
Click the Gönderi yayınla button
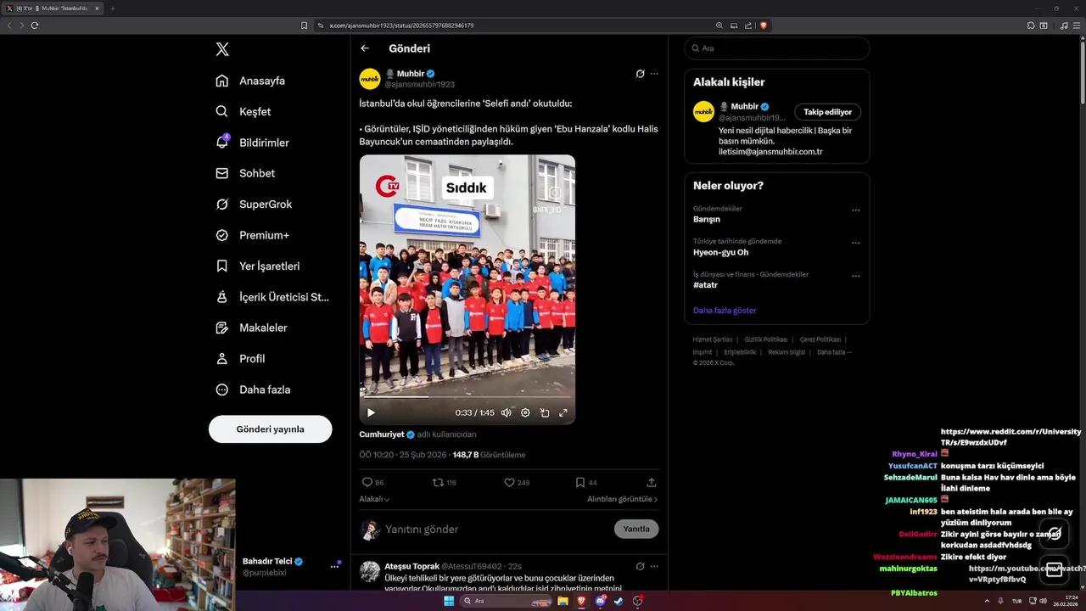[270, 429]
